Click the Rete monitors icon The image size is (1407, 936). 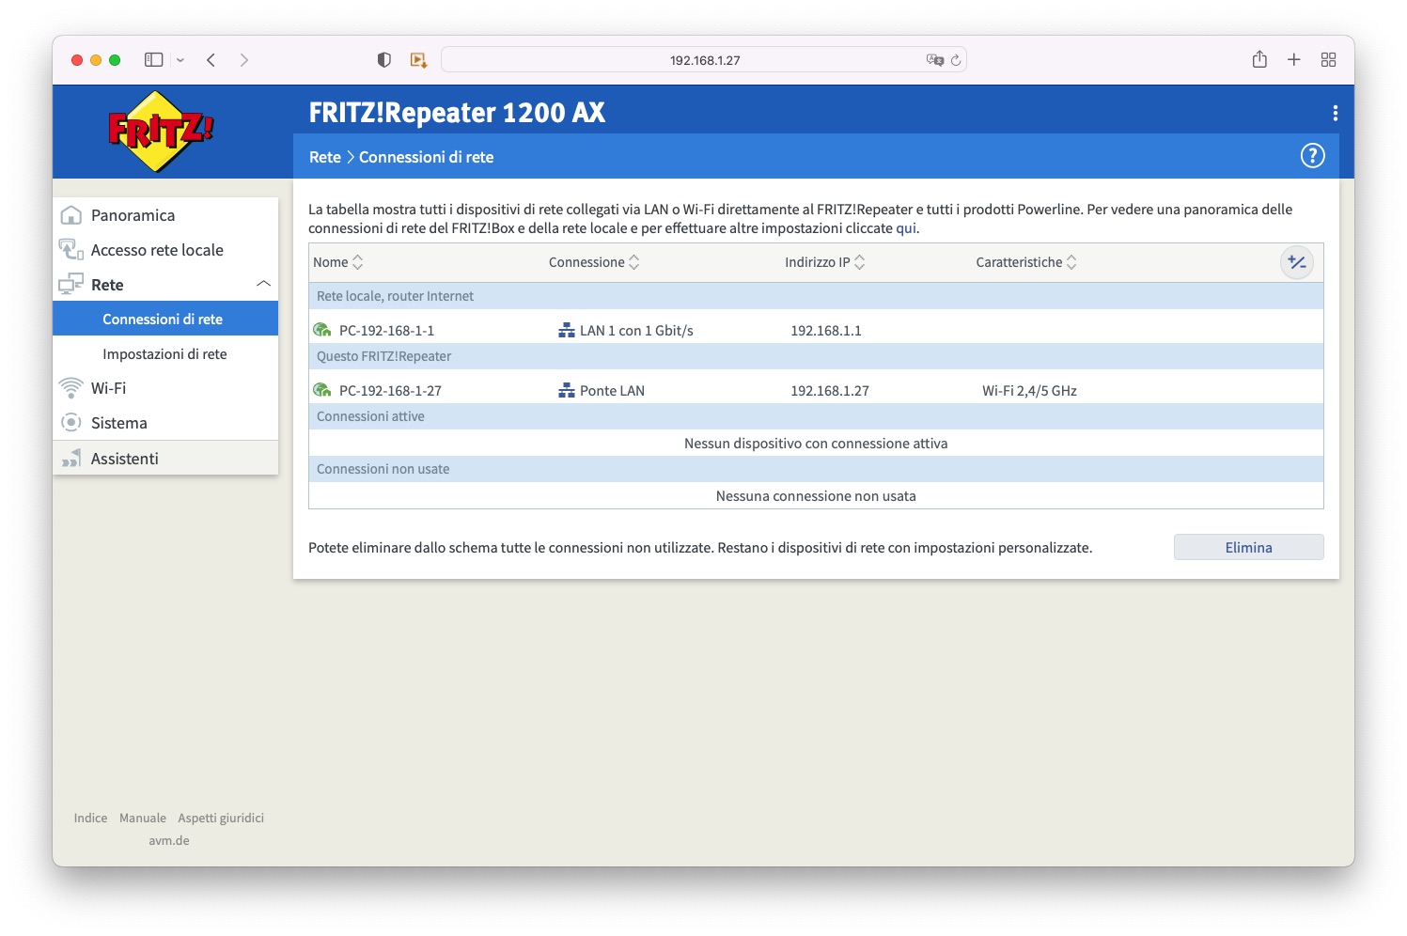click(70, 284)
